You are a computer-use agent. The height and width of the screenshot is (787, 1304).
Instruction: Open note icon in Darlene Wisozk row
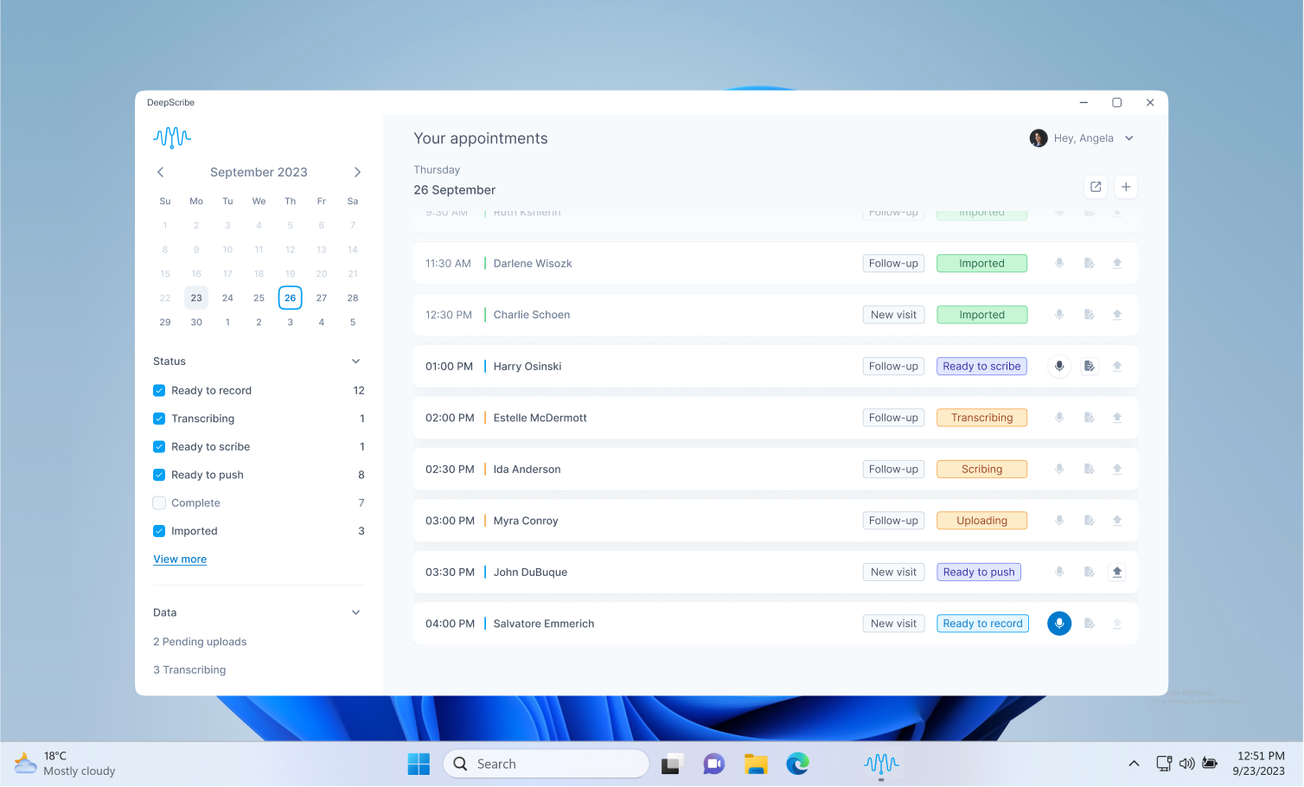(1090, 264)
